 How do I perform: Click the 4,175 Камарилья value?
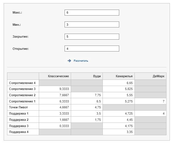[x=129, y=126]
